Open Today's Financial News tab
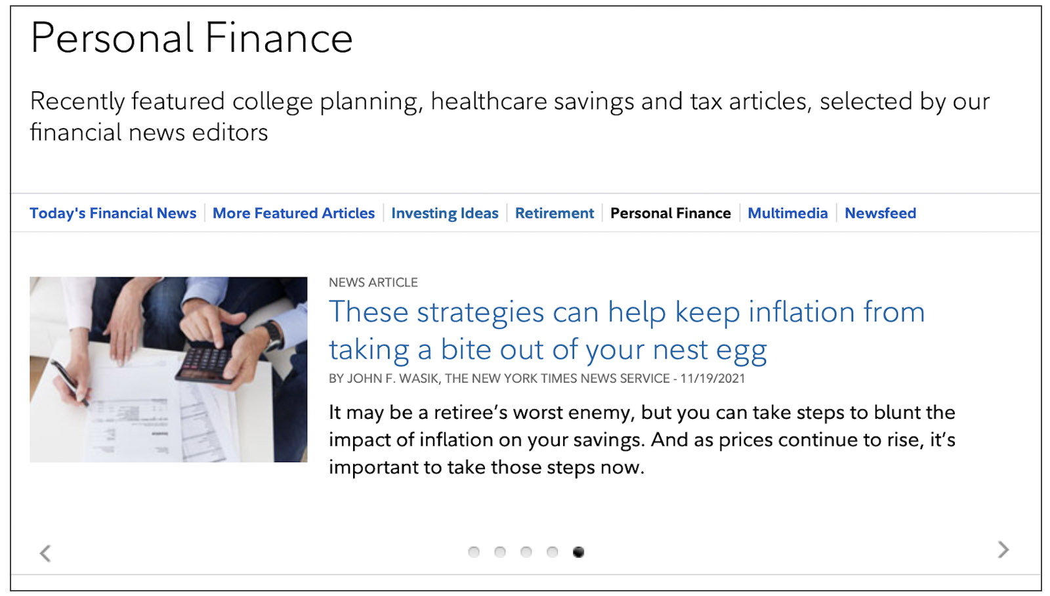Screen dimensions: 1050x596 [x=113, y=213]
